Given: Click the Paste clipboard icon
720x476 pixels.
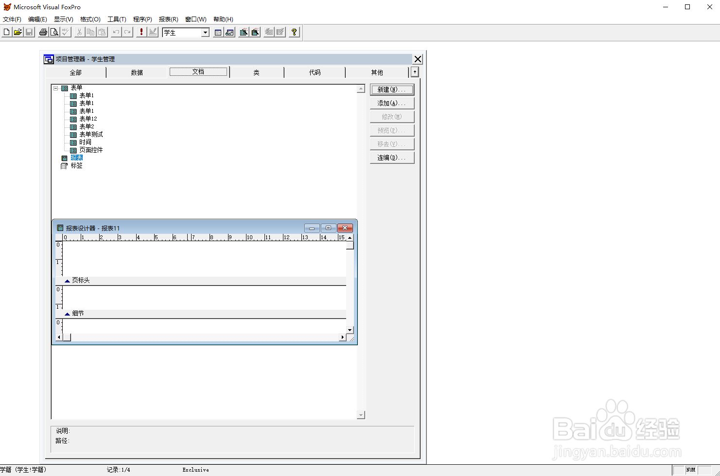Looking at the screenshot, I should 102,32.
